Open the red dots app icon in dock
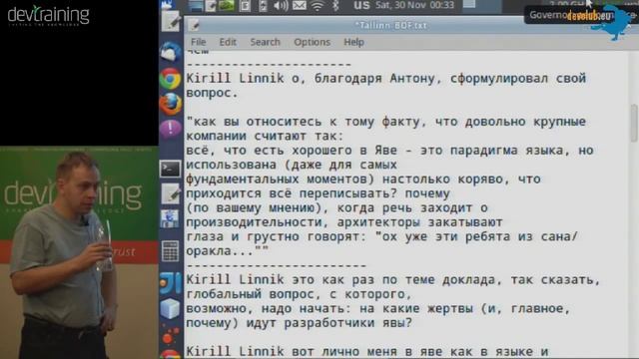Image resolution: width=639 pixels, height=359 pixels. [x=171, y=335]
